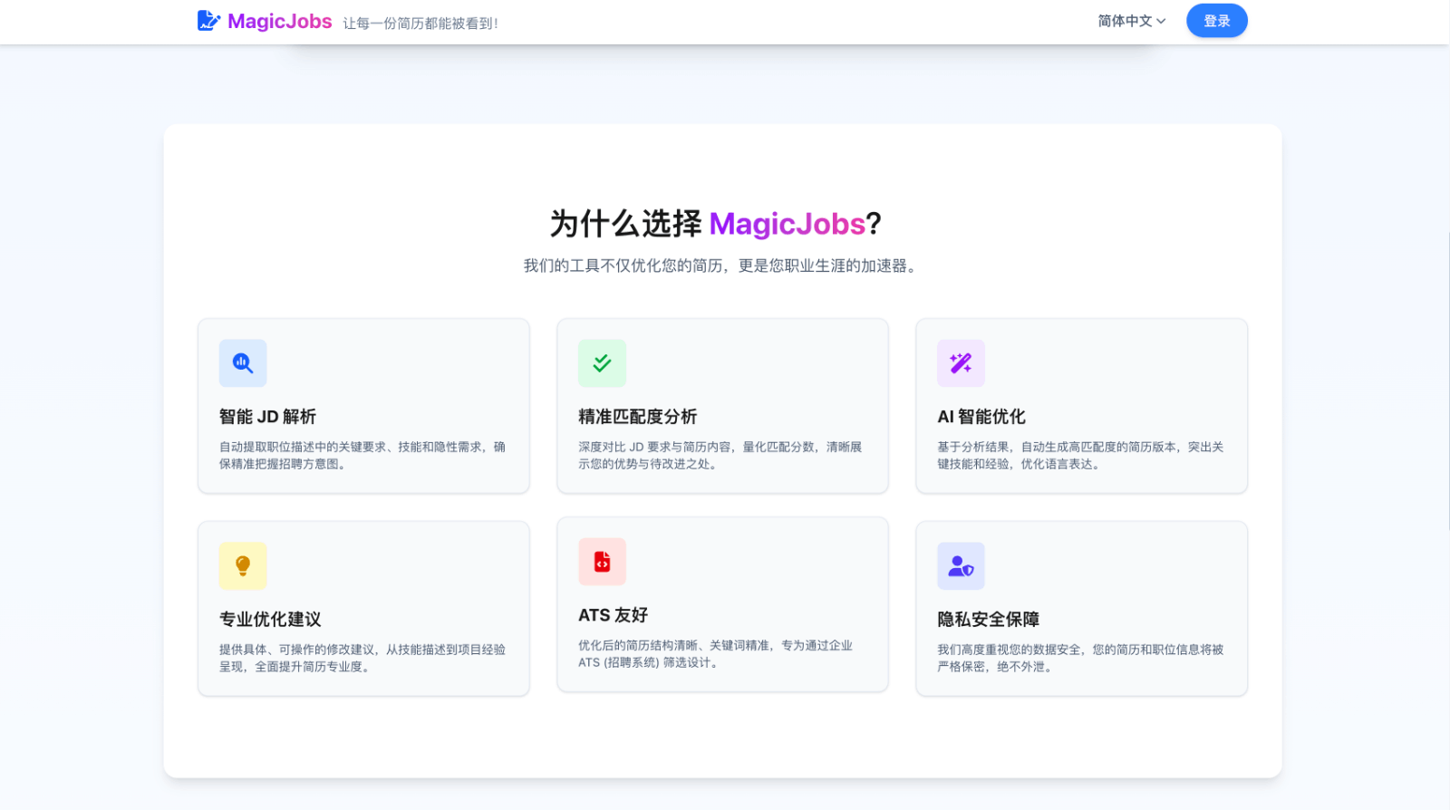1450x810 pixels.
Task: Click the ATS 友好 code file icon
Action: pyautogui.click(x=602, y=562)
